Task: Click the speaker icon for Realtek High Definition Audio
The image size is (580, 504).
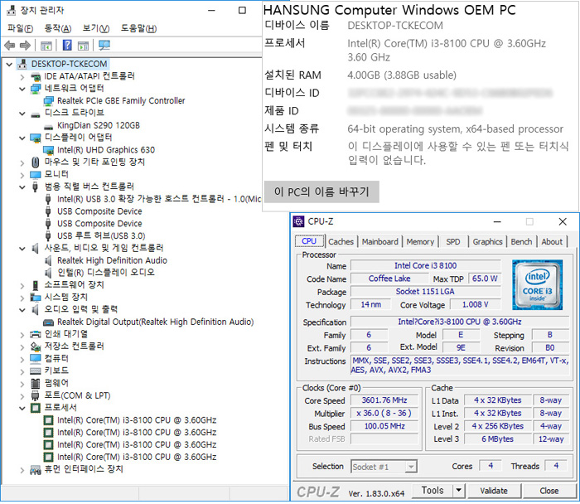Action: click(x=48, y=260)
